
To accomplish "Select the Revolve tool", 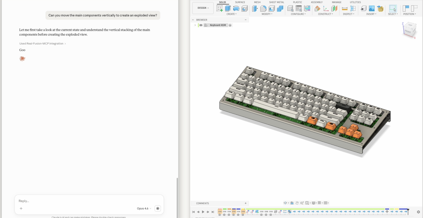I will click(236, 9).
